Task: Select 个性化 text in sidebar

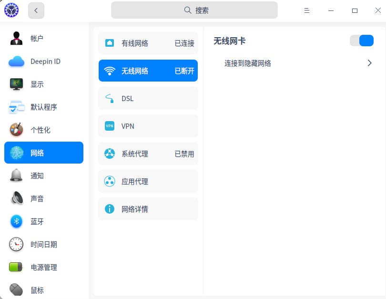Action: (x=41, y=130)
